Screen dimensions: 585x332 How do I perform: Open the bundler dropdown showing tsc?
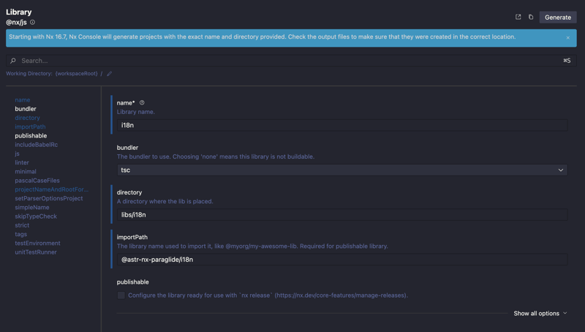click(x=342, y=170)
